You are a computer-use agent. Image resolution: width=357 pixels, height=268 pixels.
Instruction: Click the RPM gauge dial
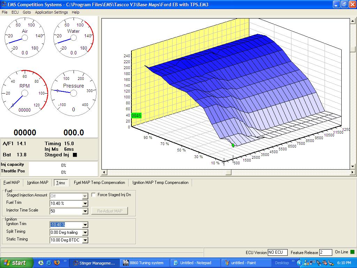(x=24, y=93)
